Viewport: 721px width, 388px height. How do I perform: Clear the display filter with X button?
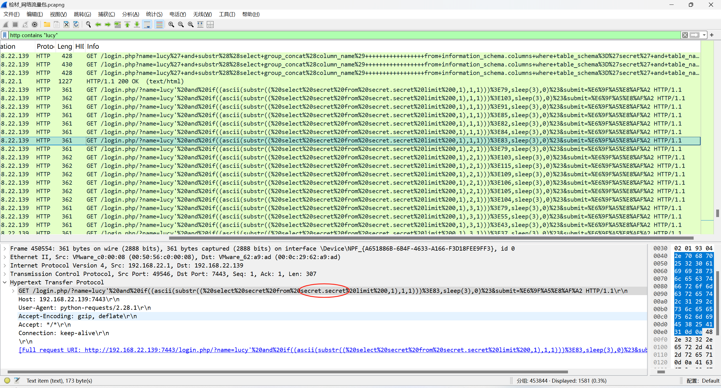[x=685, y=35]
